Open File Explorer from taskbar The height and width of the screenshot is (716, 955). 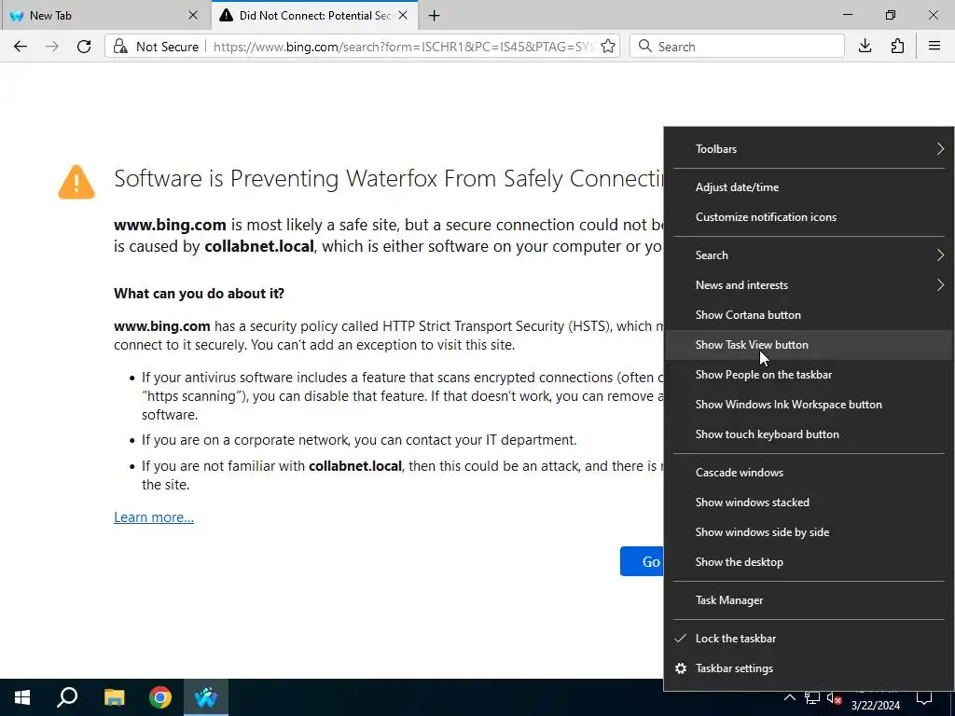(114, 697)
